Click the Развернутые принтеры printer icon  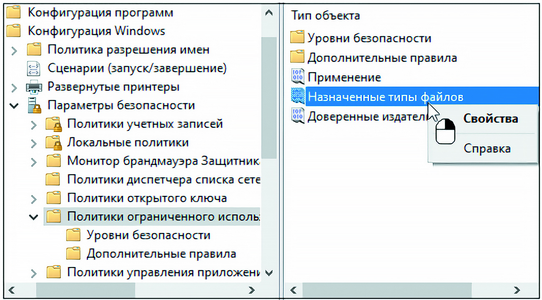coord(34,87)
